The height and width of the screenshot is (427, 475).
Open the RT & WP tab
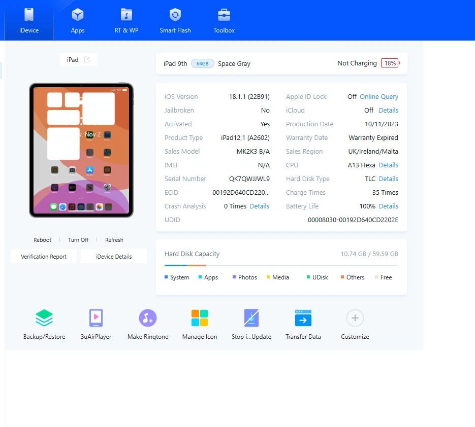click(126, 20)
